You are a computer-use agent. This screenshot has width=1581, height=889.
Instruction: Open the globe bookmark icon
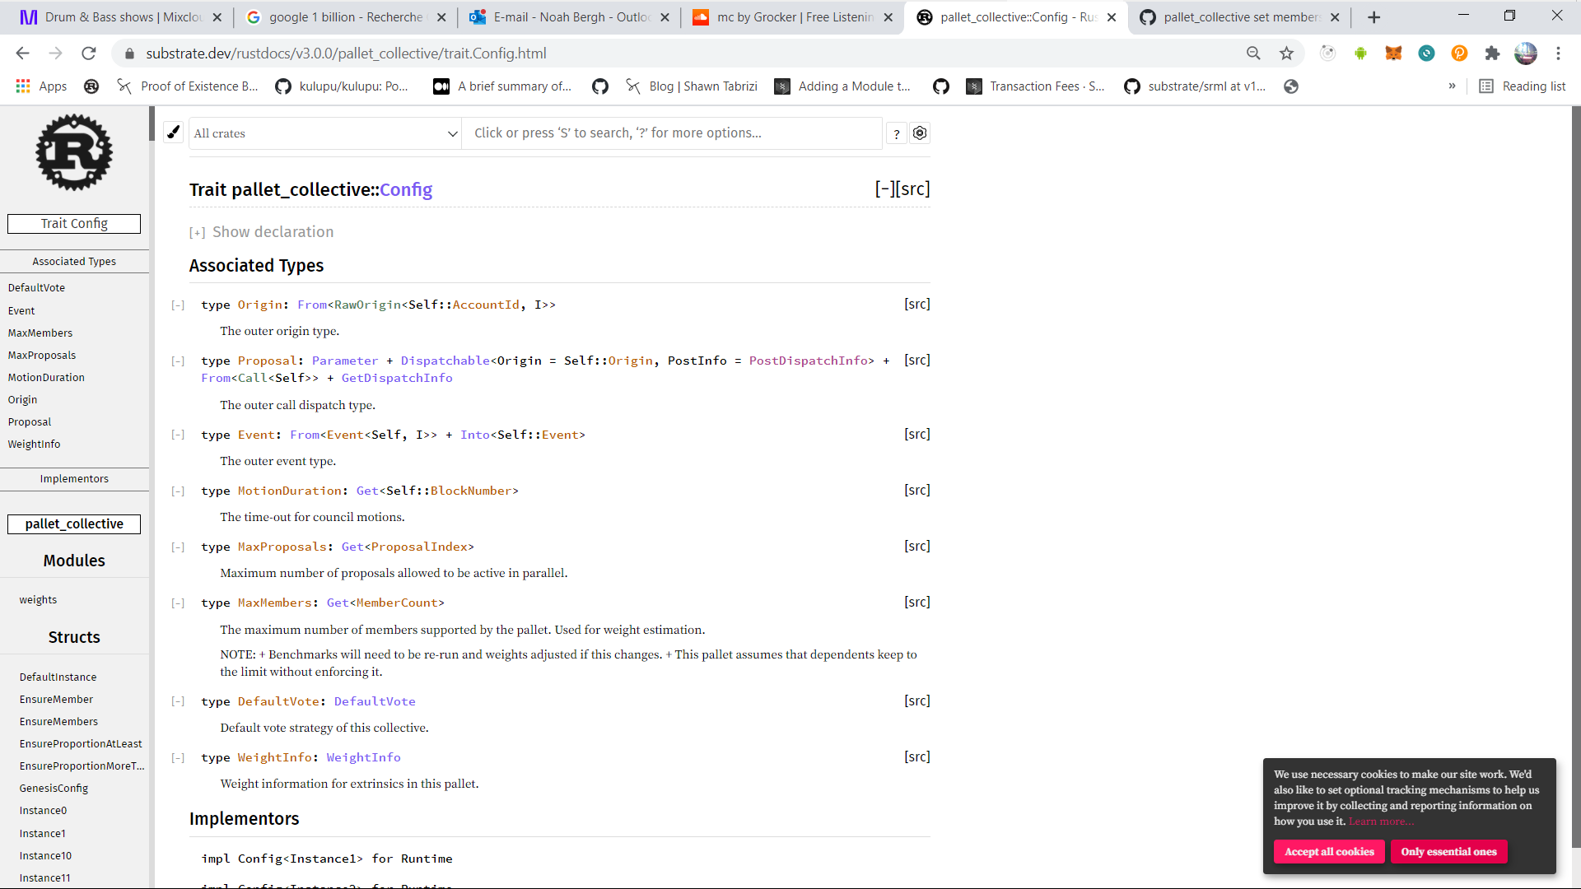coord(1291,86)
